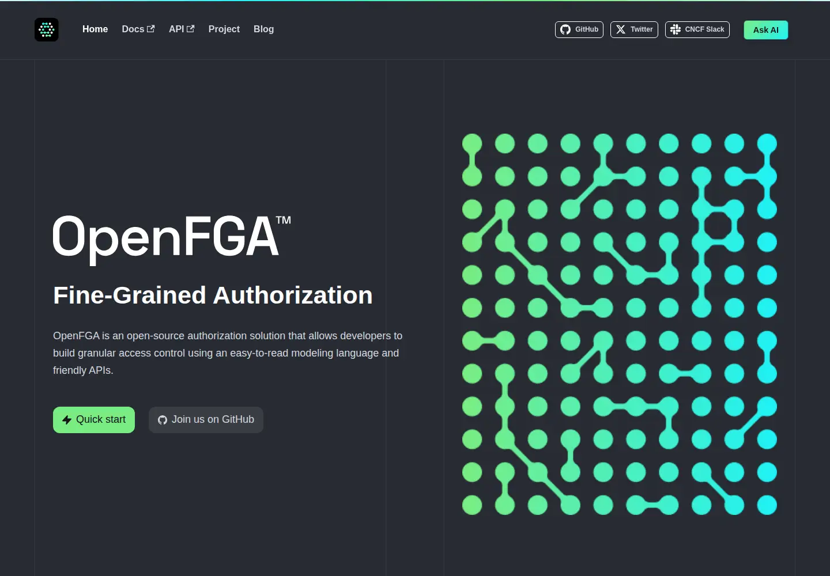Screen dimensions: 830x576
Task: Open the Blog page
Action: tap(264, 29)
